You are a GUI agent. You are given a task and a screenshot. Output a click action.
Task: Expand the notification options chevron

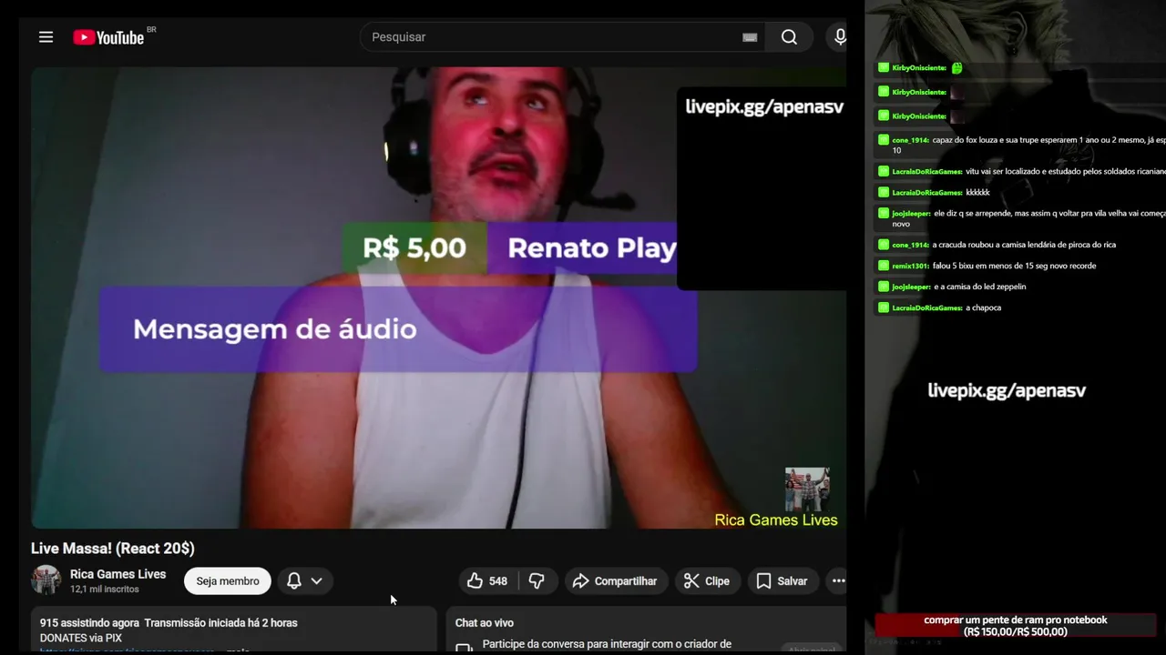[x=316, y=580]
